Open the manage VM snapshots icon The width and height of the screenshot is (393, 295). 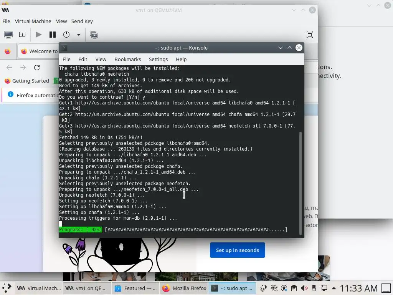click(94, 35)
